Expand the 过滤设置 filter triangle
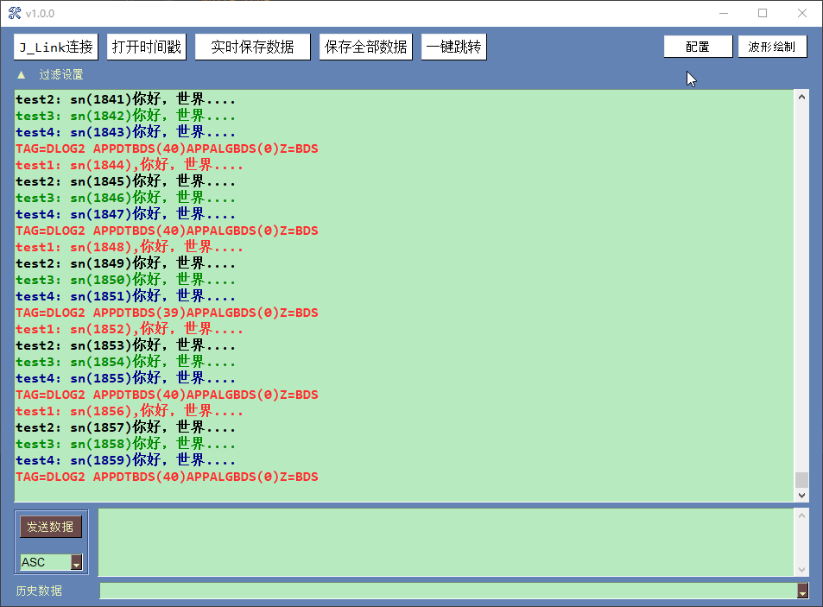 tap(21, 75)
